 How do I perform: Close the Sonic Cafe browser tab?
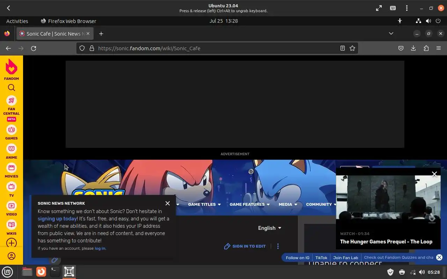tap(88, 33)
